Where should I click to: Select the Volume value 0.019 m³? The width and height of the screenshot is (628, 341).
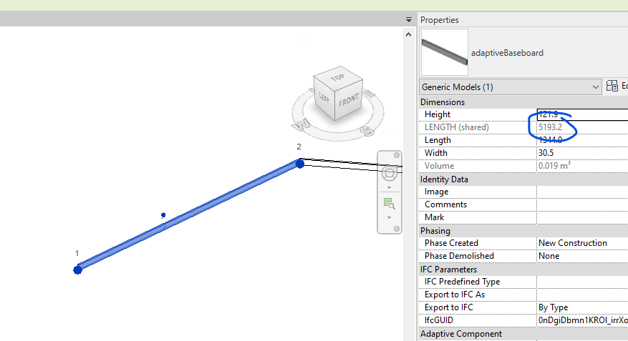pyautogui.click(x=554, y=166)
